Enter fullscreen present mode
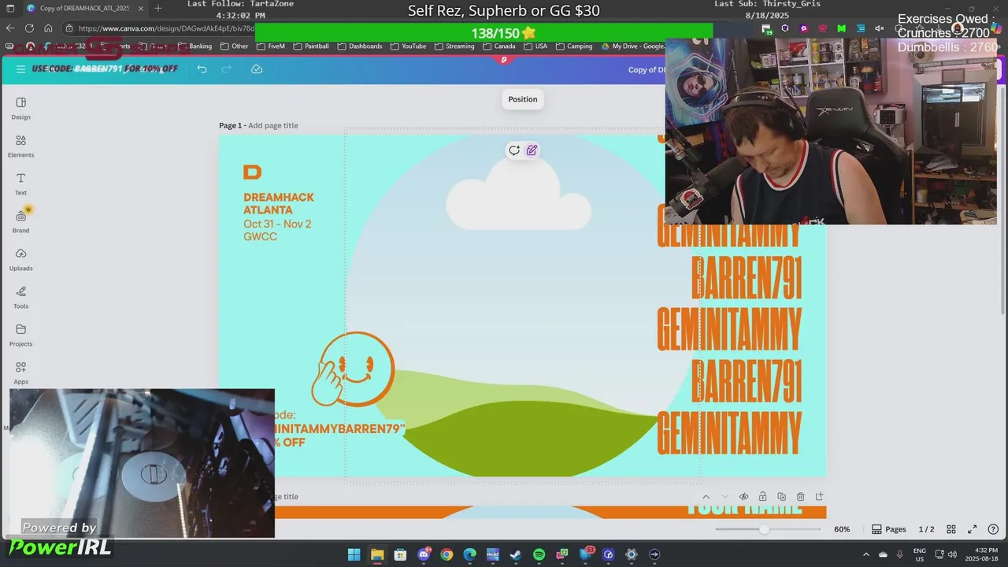Image resolution: width=1008 pixels, height=567 pixels. point(973,529)
